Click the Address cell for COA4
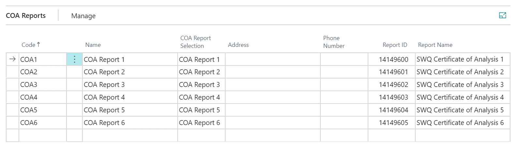516x155 pixels. (273, 97)
